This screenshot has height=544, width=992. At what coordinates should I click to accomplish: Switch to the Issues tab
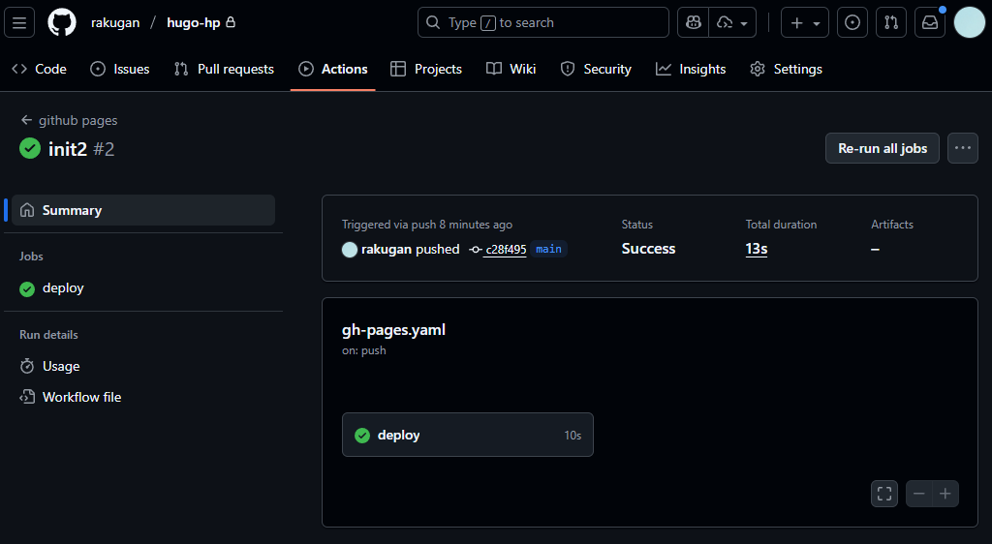120,69
